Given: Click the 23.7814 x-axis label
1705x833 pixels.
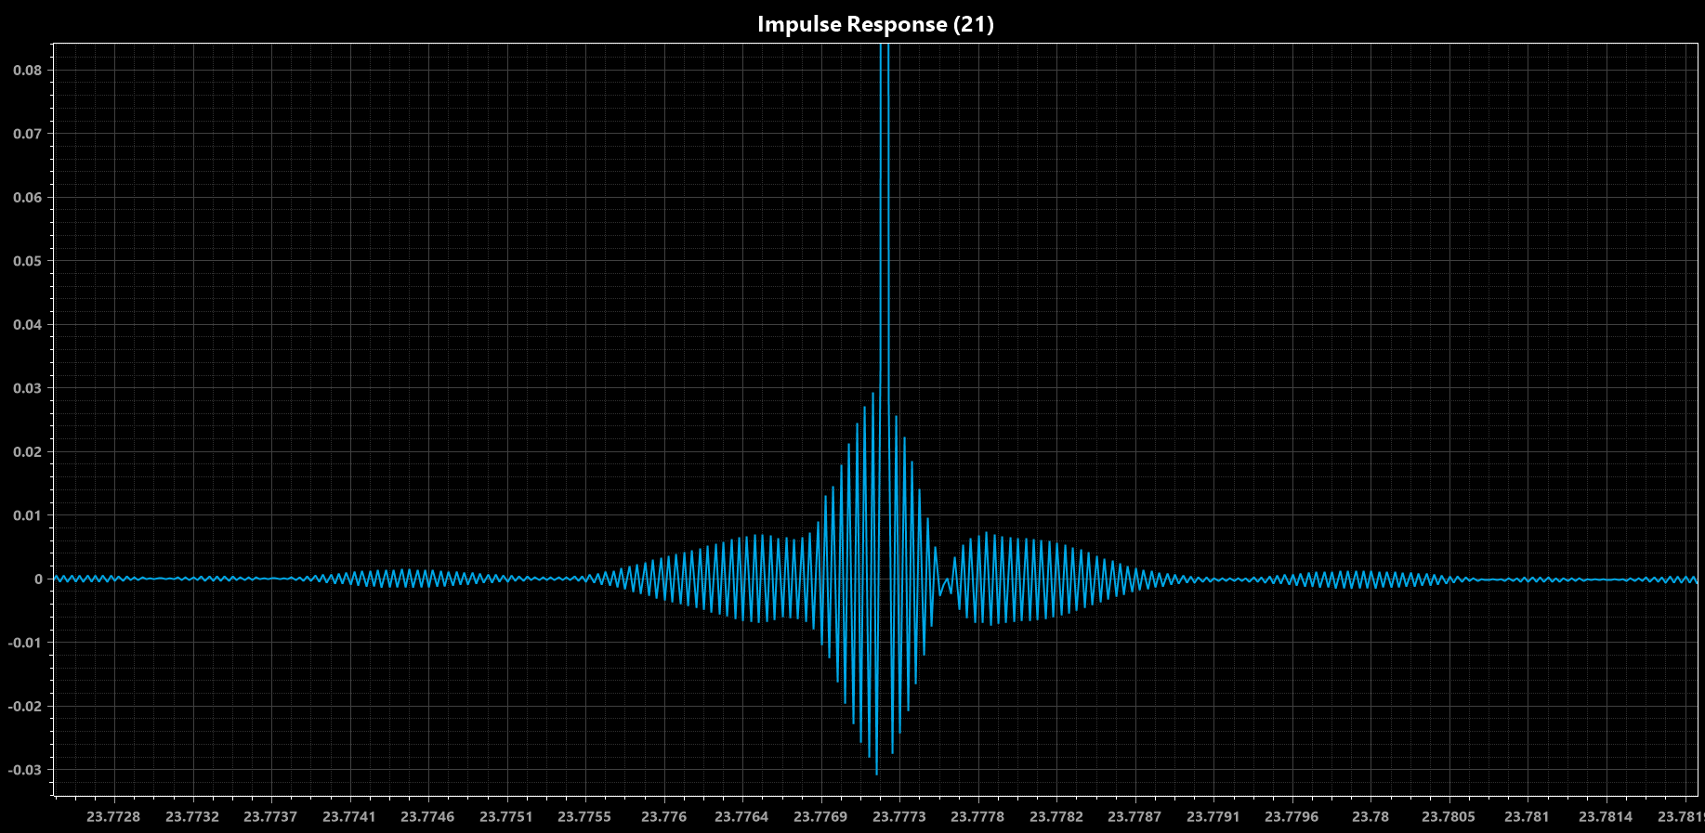Looking at the screenshot, I should tap(1606, 816).
